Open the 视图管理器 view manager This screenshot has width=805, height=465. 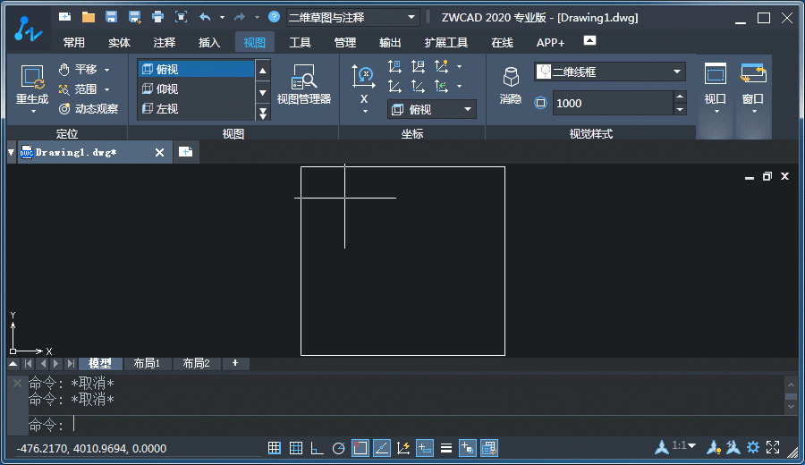point(303,87)
